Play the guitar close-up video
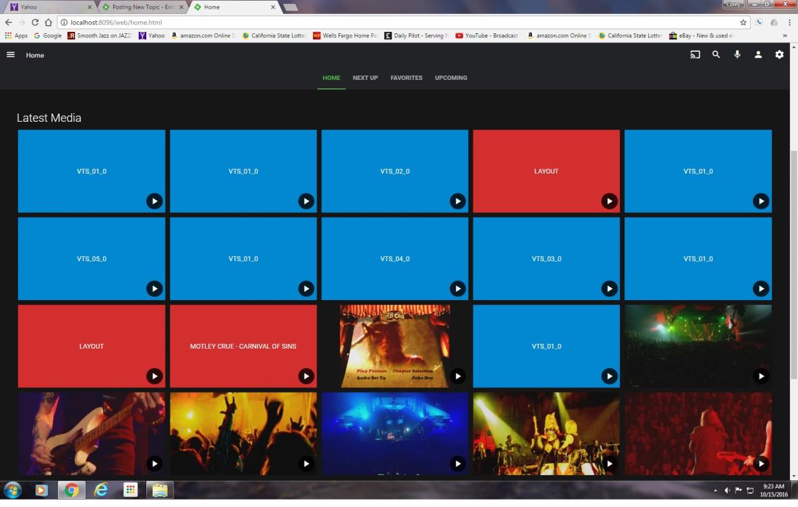 (x=154, y=464)
